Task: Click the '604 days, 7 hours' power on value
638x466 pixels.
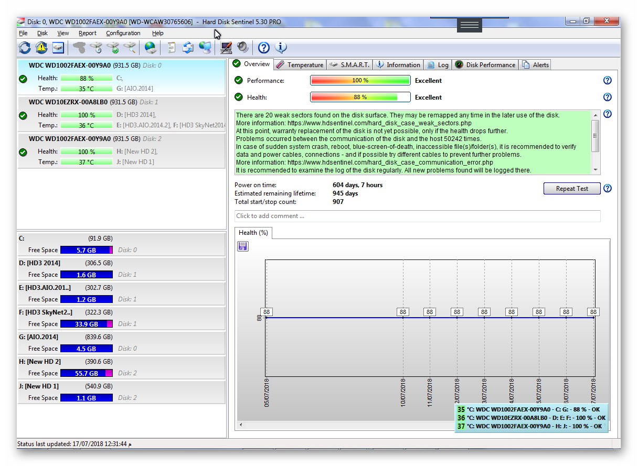Action: point(357,185)
